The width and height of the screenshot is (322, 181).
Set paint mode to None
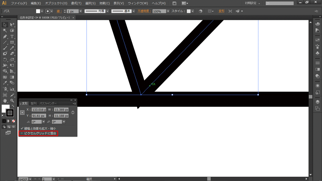(14, 121)
